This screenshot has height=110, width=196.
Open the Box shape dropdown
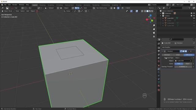(31, 8)
